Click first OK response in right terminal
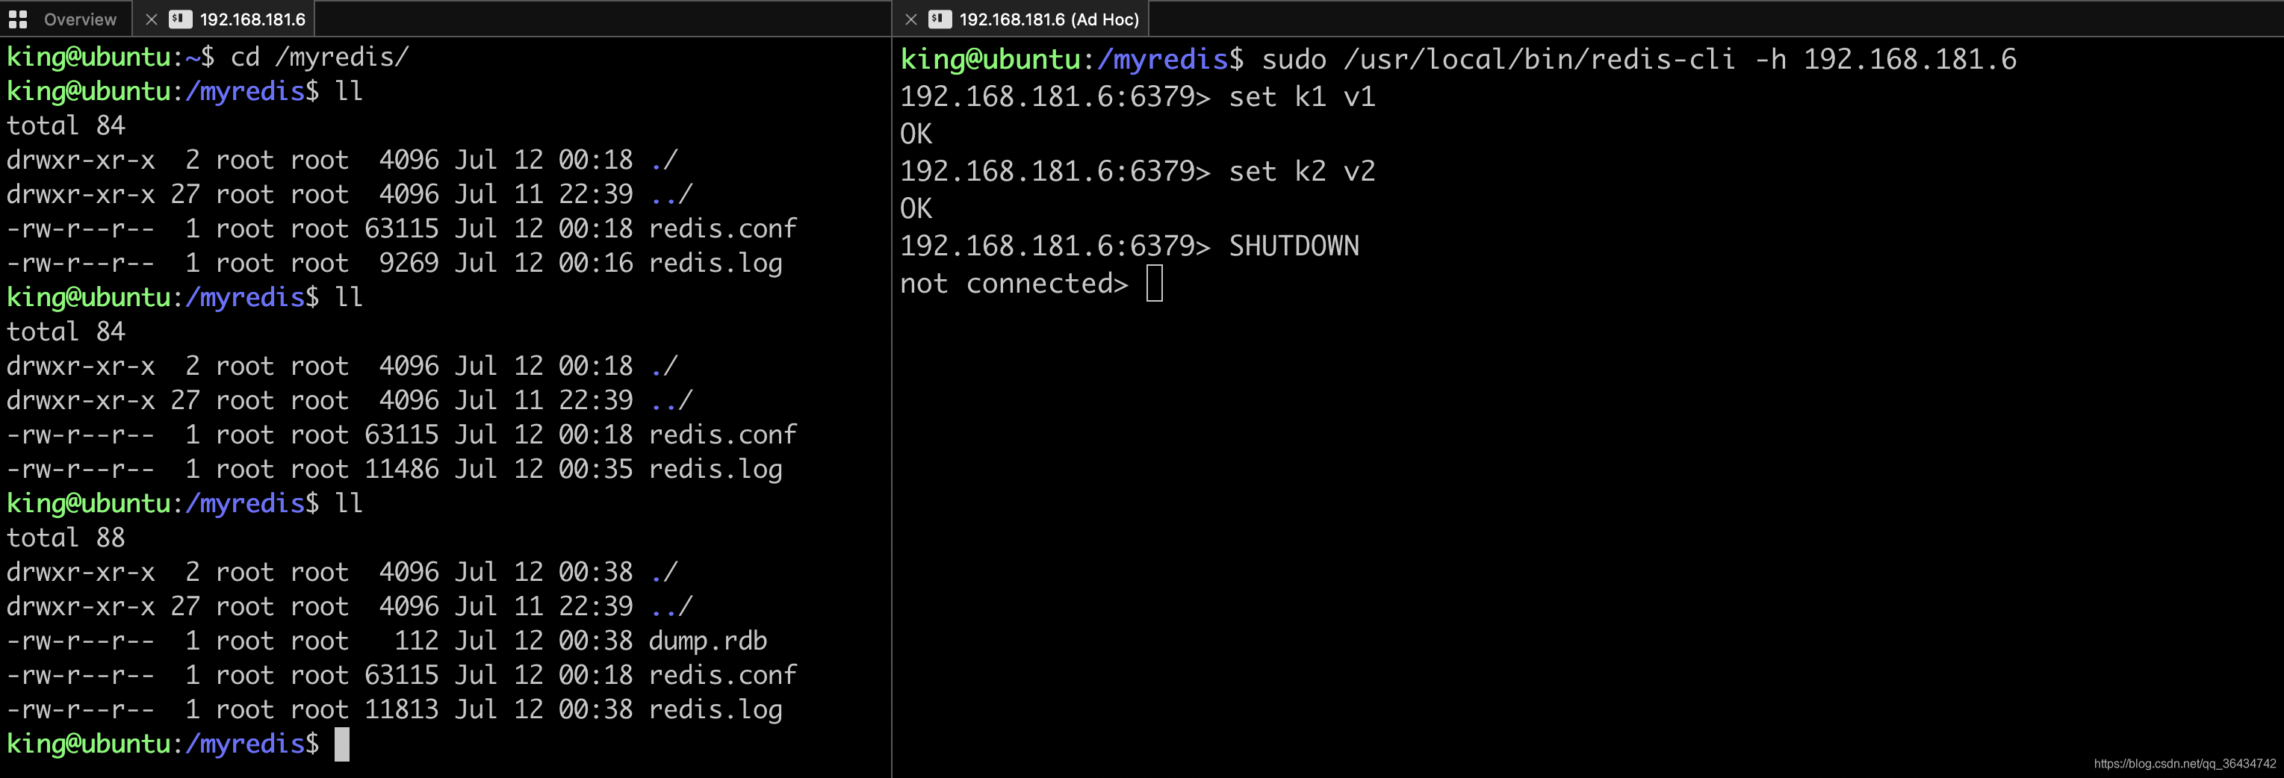This screenshot has width=2284, height=778. (x=916, y=134)
